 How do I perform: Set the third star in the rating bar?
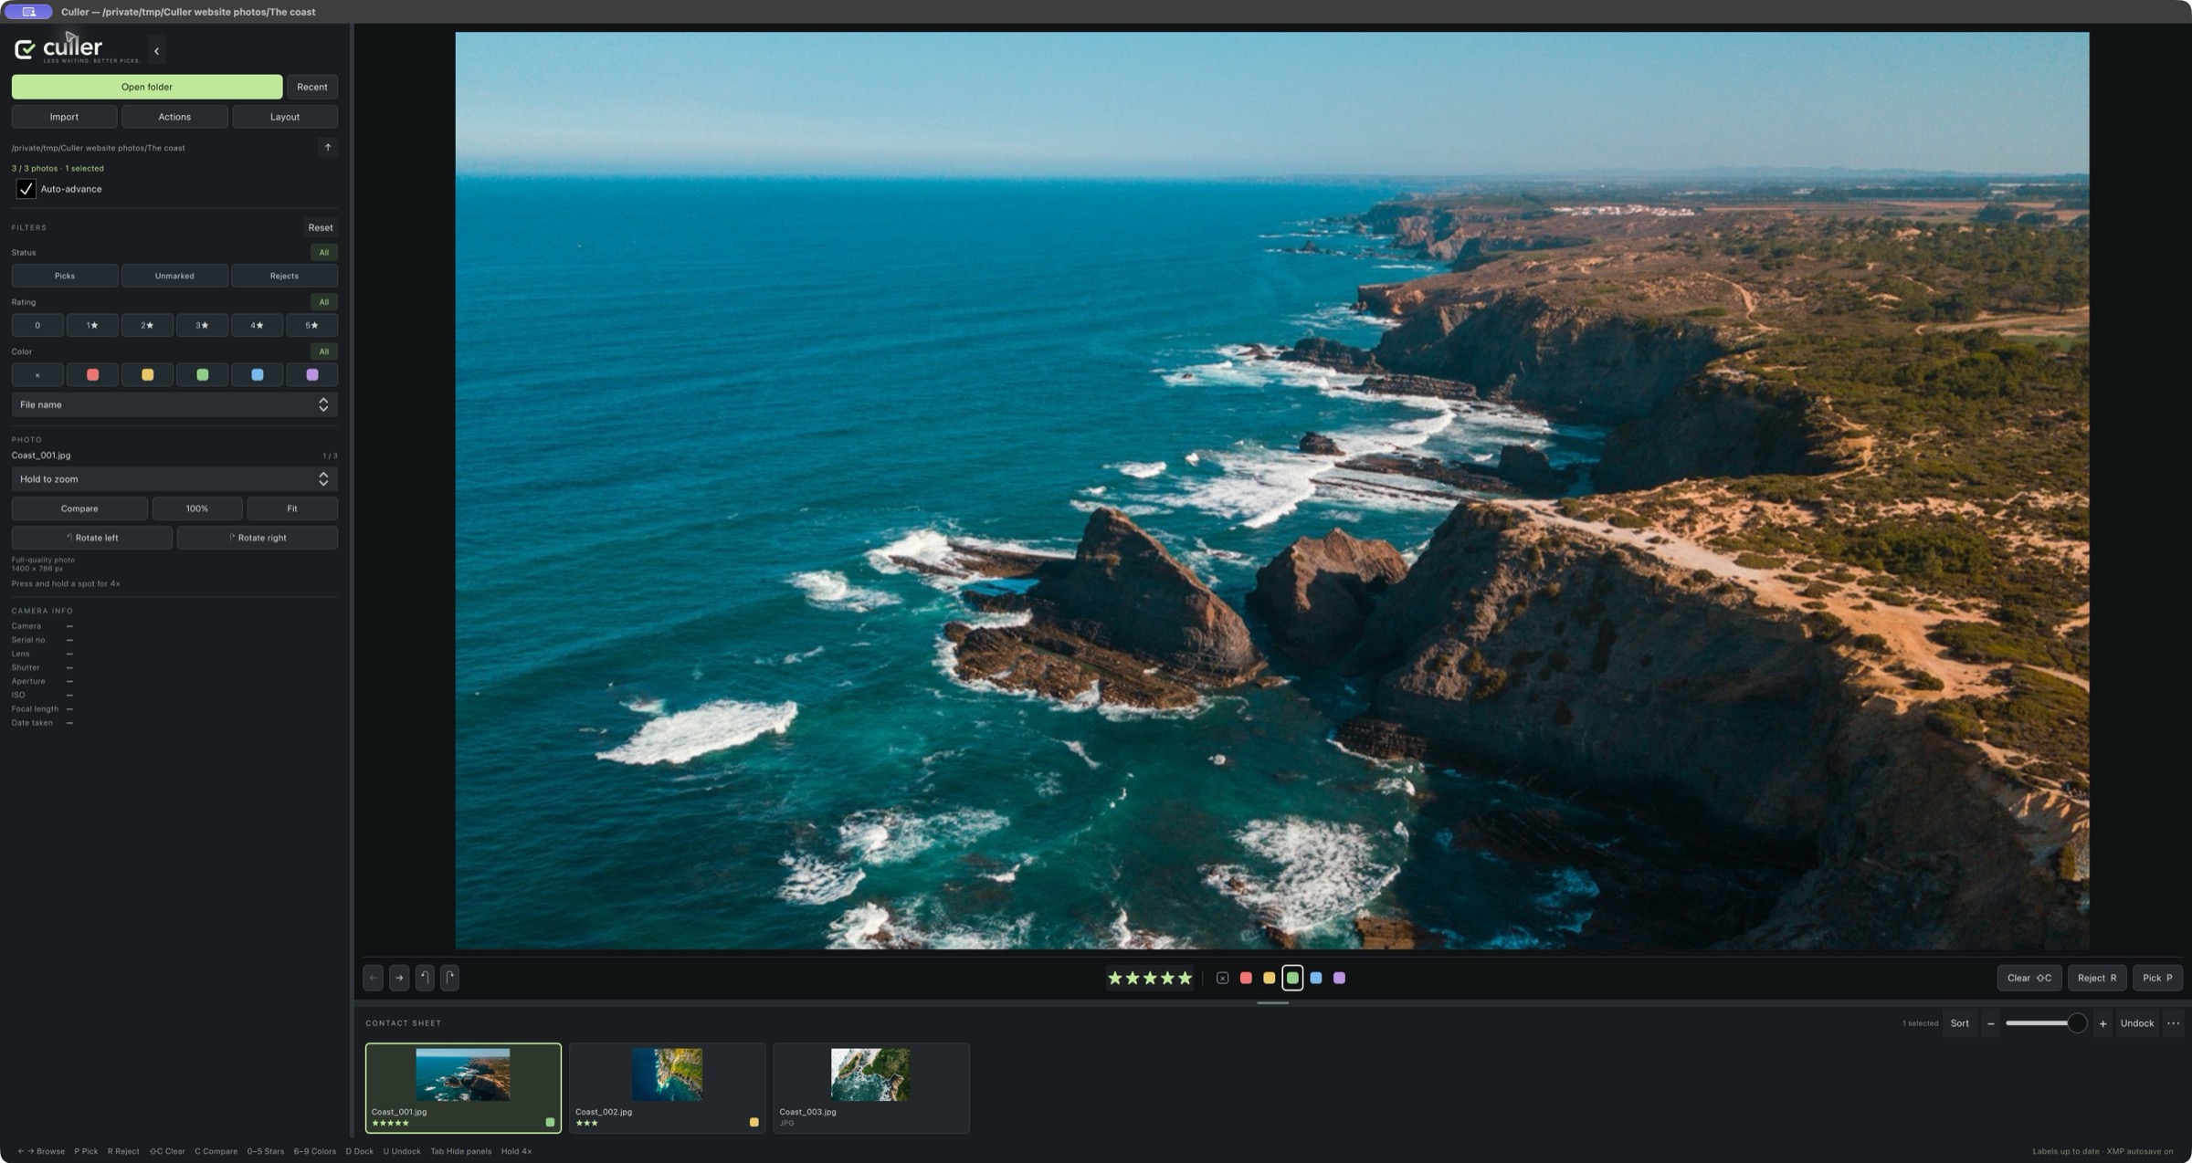(x=1150, y=978)
